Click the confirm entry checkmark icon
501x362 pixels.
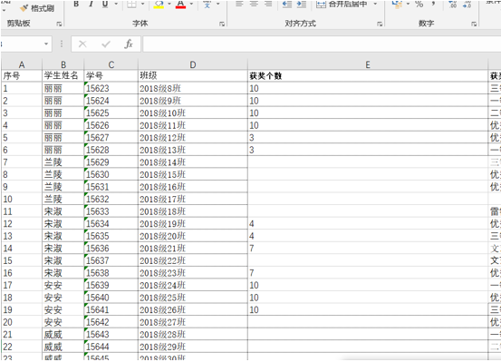(x=106, y=44)
